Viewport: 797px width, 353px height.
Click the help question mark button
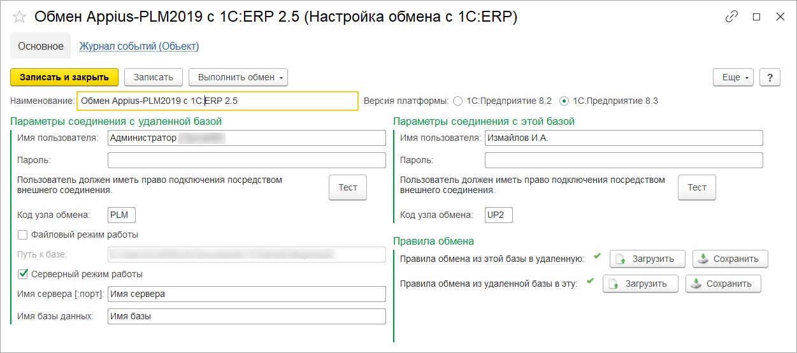(770, 77)
